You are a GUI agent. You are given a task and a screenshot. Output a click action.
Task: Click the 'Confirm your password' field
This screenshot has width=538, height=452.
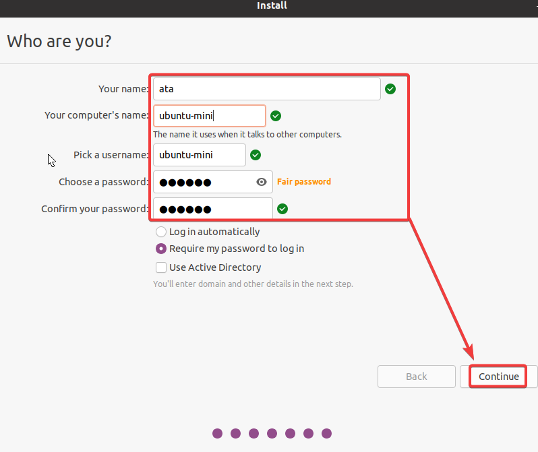click(x=213, y=209)
